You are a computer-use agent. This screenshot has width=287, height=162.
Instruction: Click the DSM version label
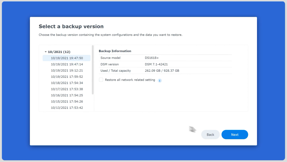coord(109,64)
